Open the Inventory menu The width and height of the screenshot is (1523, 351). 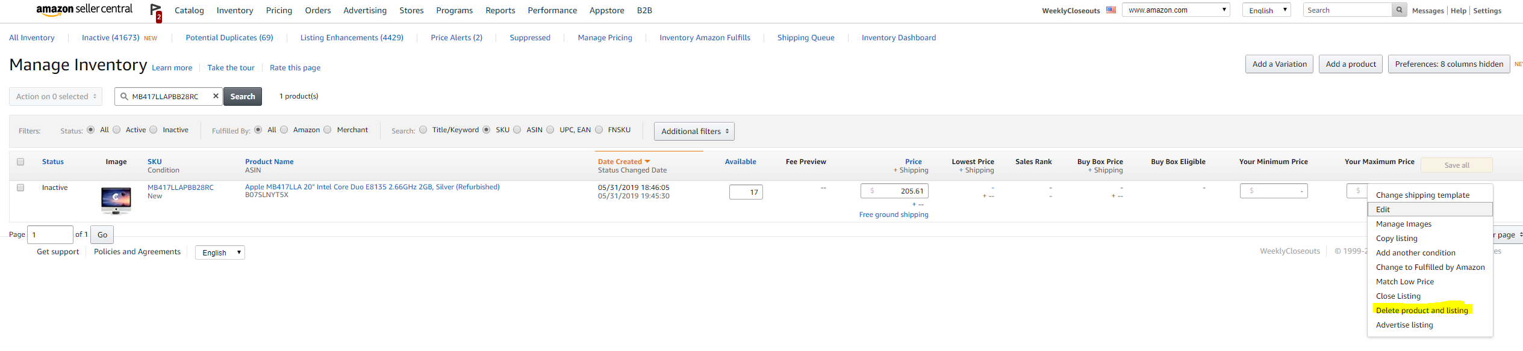coord(235,10)
